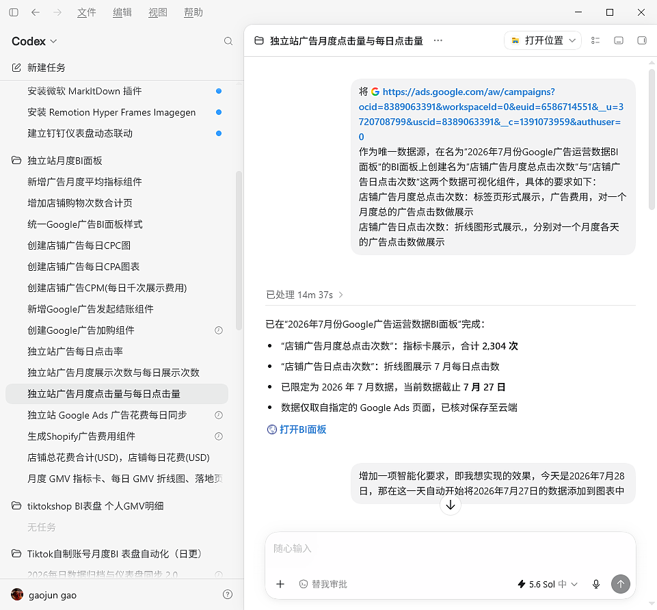Screen dimensions: 657x610
Task: Go forward with the right arrow
Action: (x=57, y=12)
